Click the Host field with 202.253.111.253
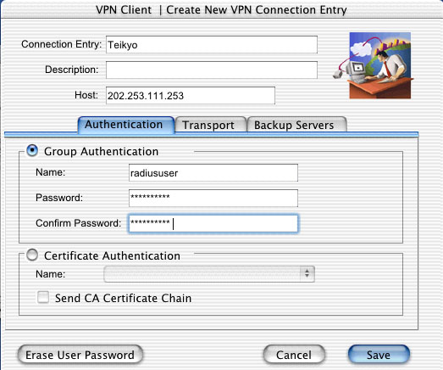The image size is (443, 370). [x=191, y=95]
